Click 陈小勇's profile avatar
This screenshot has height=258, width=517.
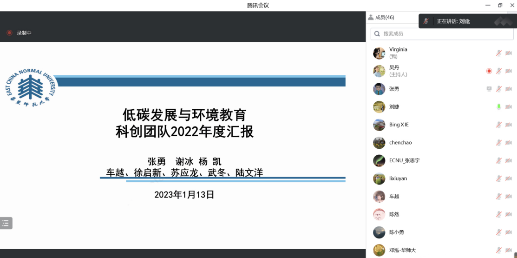(379, 232)
